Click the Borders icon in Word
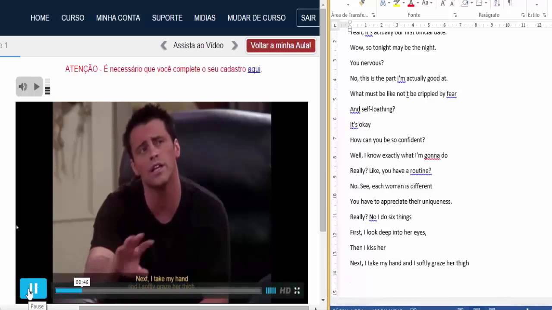 tap(479, 3)
